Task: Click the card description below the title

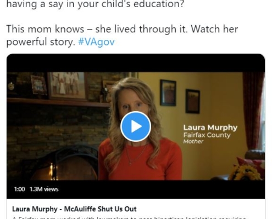Action: (x=129, y=217)
